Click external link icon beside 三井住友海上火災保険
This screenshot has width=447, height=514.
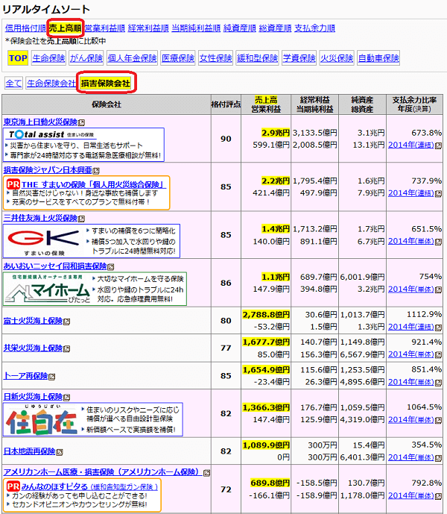point(82,219)
